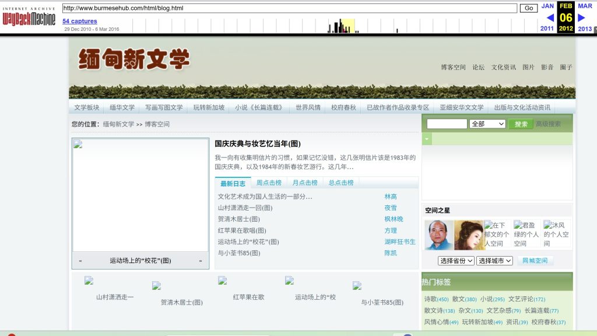Click the highlighted 2012 timeline capture bars

[x=347, y=26]
